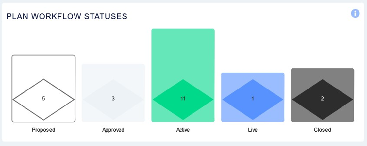367x146 pixels.
Task: Click the number 11 in Active
Action: 183,99
